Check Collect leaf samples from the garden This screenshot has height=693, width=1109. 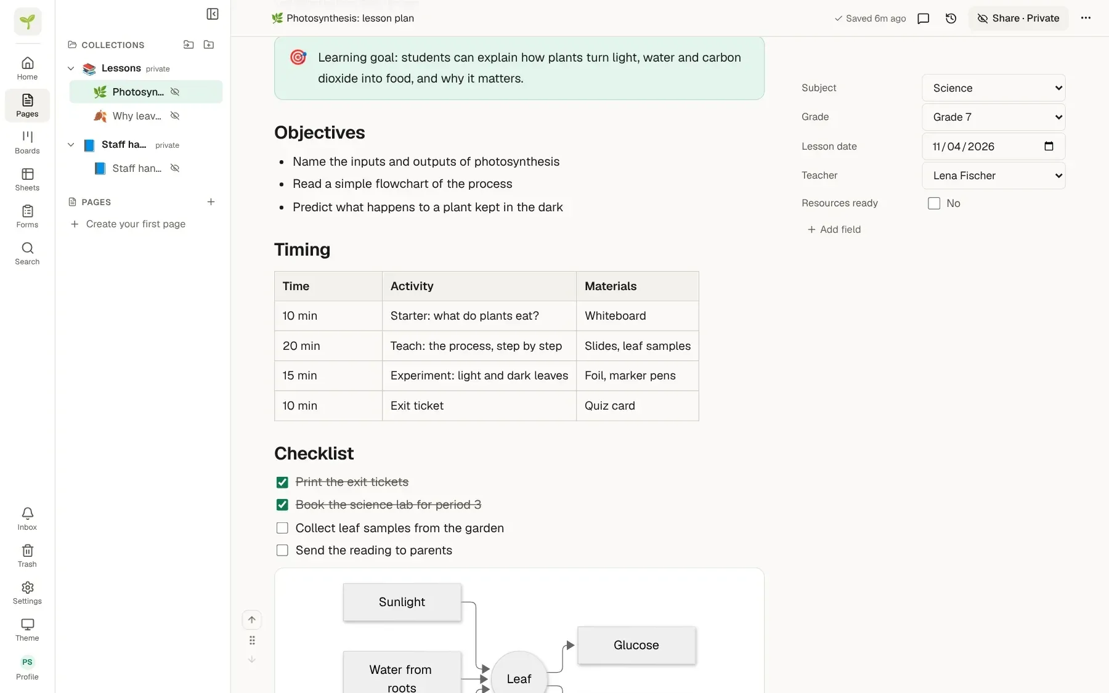[282, 528]
